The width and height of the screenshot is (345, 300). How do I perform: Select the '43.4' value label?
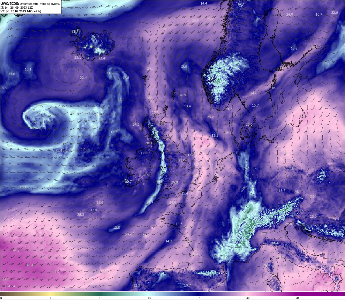[30, 265]
